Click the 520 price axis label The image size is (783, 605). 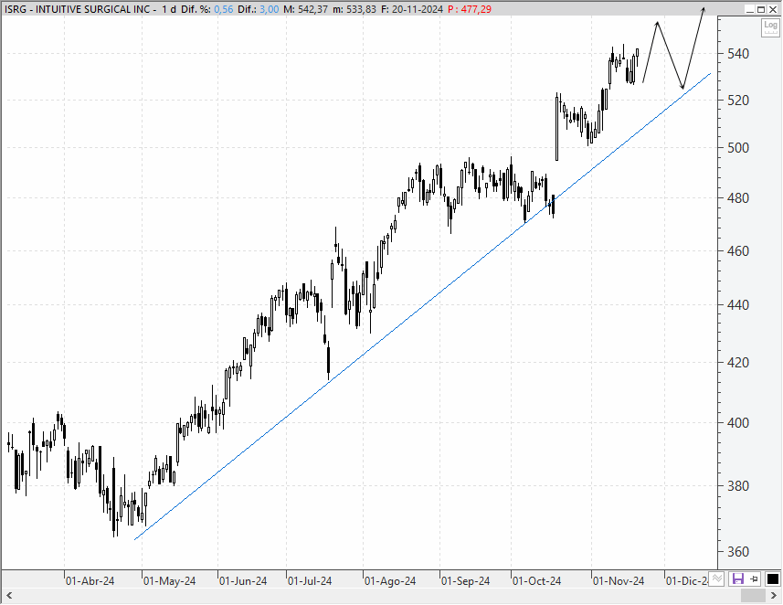tap(738, 101)
